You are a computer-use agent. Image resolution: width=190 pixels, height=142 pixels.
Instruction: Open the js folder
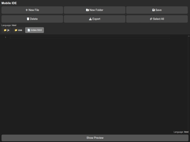[x=7, y=30]
